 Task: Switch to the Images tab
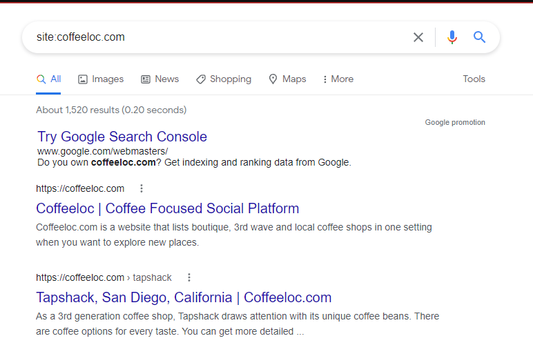pyautogui.click(x=101, y=79)
